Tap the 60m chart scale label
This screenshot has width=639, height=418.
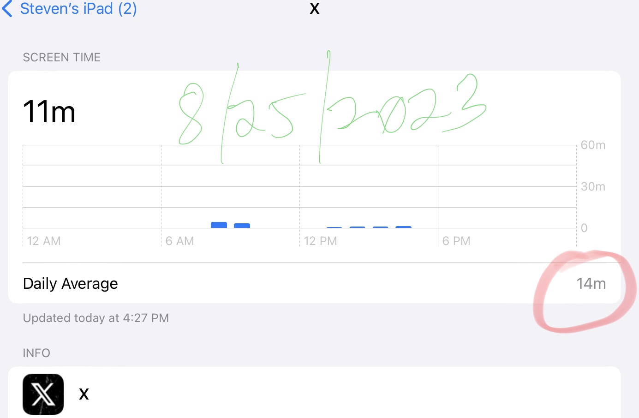593,145
